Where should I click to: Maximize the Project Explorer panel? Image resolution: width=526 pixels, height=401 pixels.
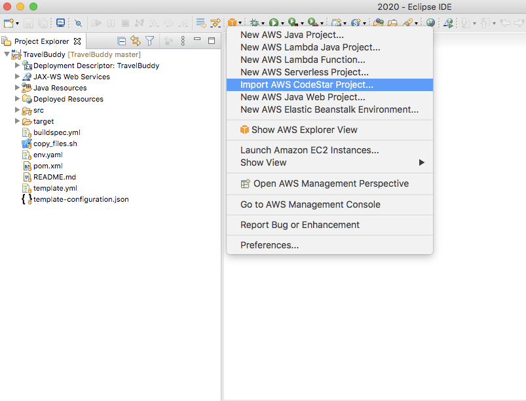click(x=212, y=41)
